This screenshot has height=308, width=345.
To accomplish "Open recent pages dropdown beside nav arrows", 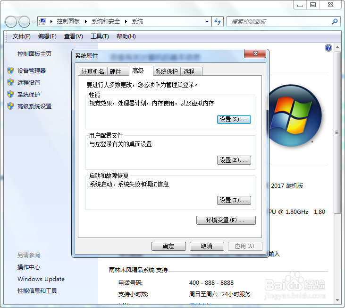I will (x=34, y=22).
